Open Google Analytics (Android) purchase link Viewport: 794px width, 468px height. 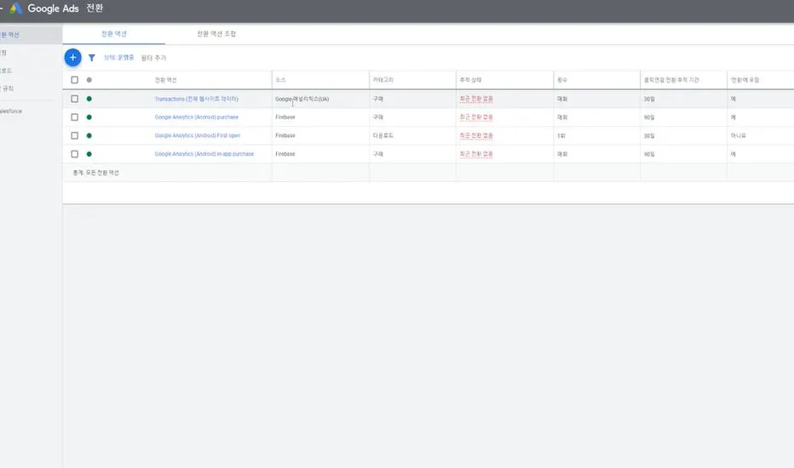click(x=197, y=117)
